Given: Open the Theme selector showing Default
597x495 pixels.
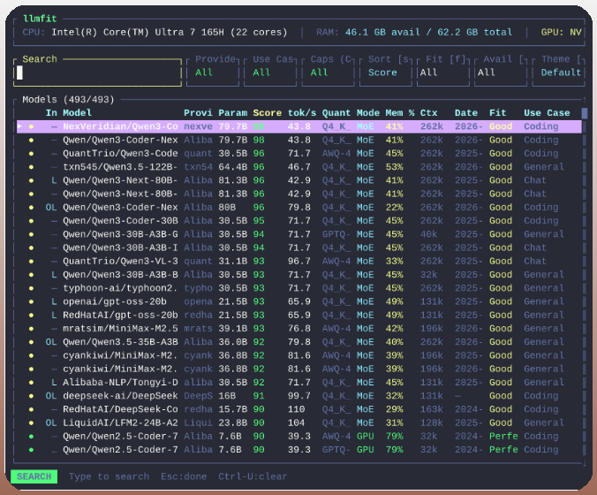Looking at the screenshot, I should tap(558, 72).
